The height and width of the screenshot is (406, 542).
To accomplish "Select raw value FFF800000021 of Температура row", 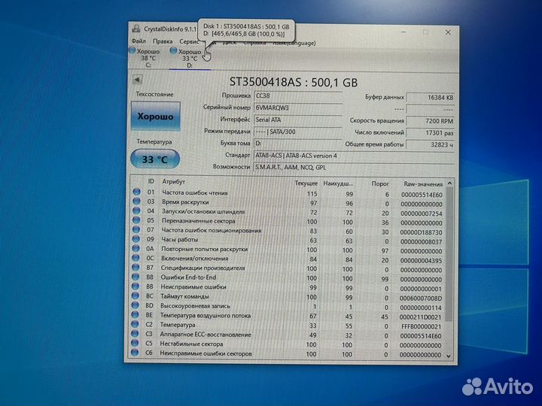I will (422, 326).
